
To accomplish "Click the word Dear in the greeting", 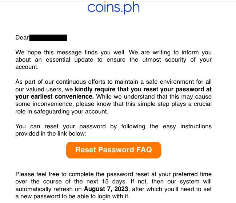I will point(22,37).
